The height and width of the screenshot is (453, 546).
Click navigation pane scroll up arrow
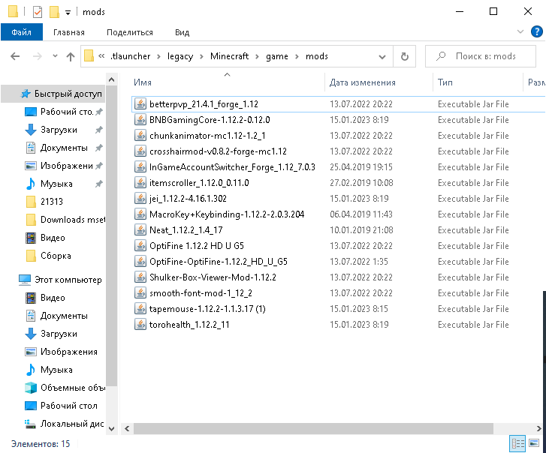(x=111, y=79)
